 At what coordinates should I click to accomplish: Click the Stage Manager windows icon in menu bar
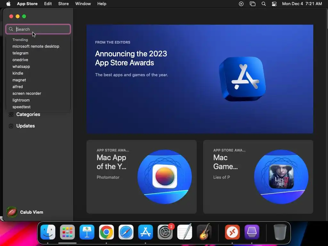252,4
